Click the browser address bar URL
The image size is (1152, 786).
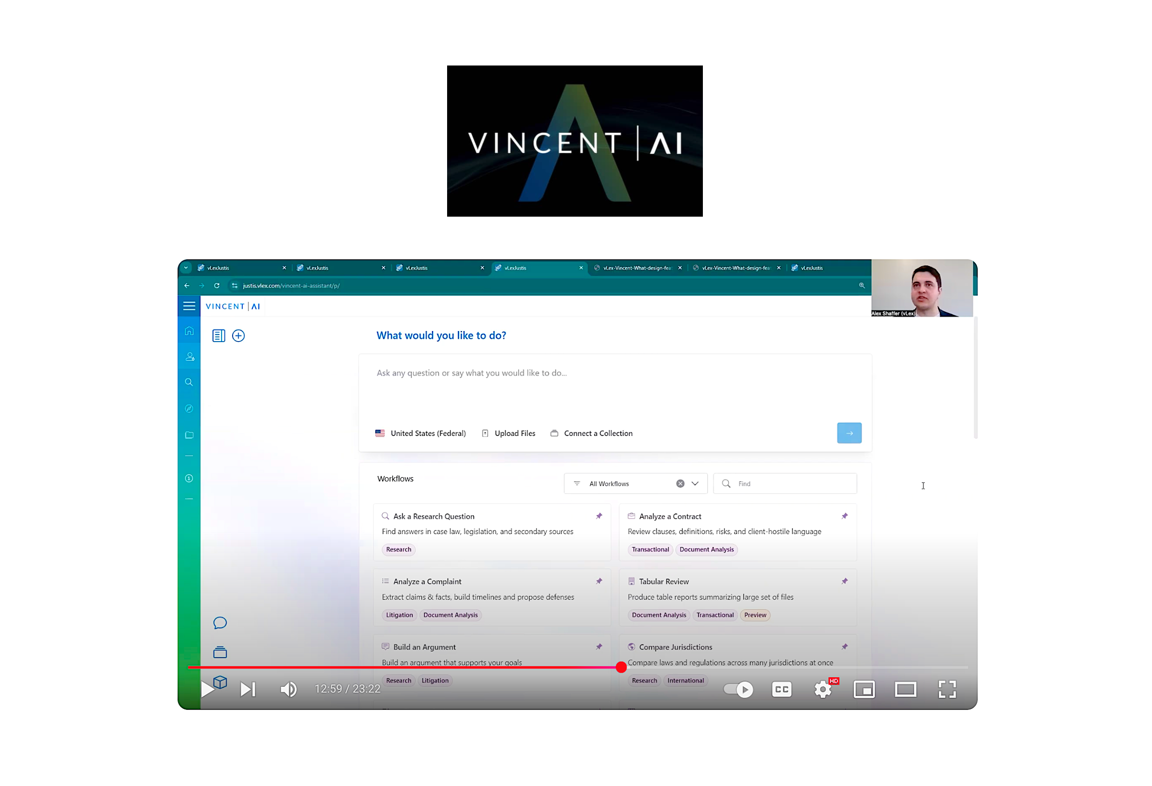(292, 286)
